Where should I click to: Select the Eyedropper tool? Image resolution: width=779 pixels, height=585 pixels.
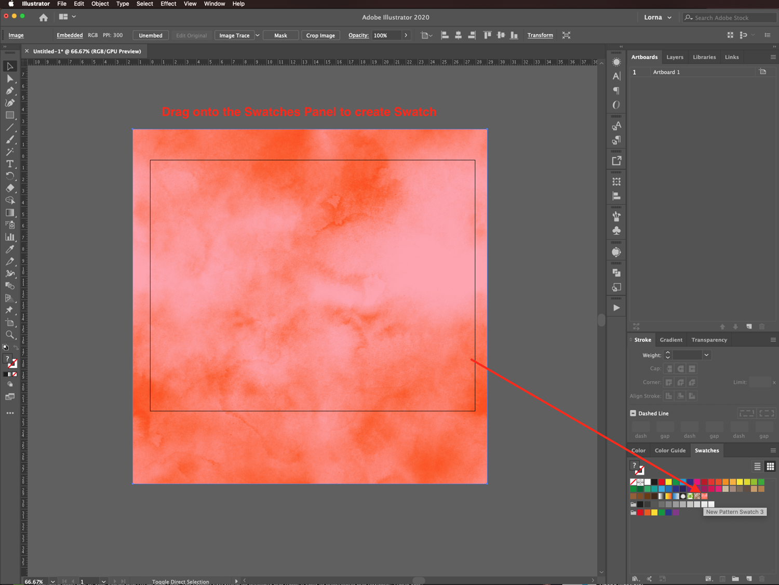(10, 249)
